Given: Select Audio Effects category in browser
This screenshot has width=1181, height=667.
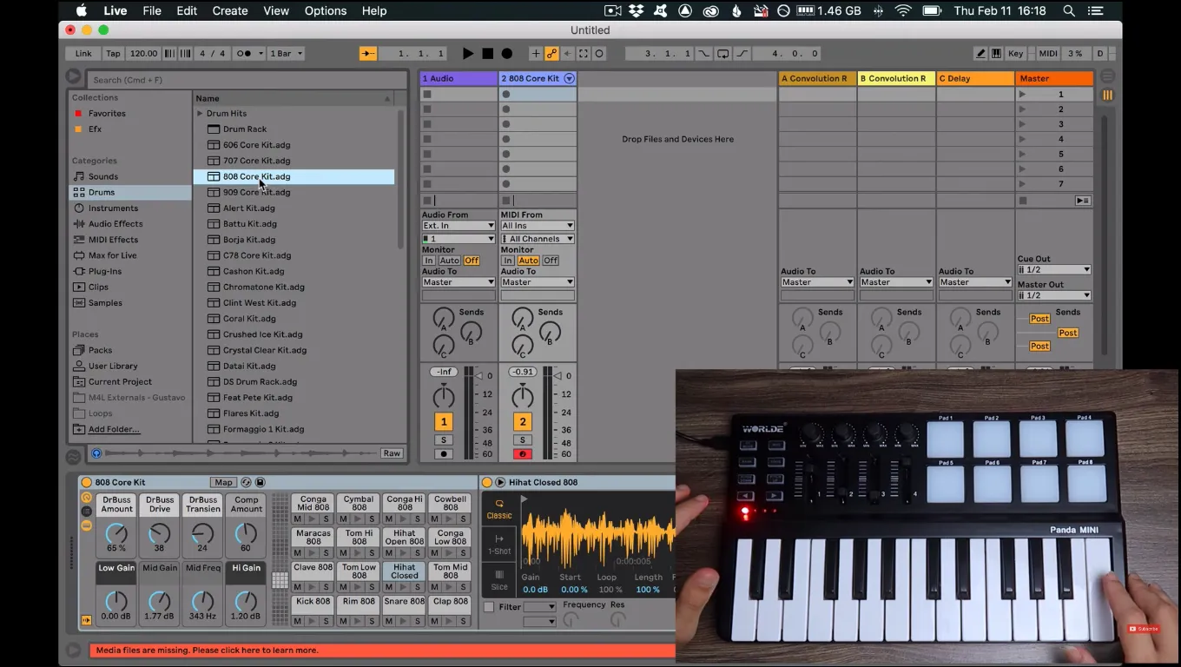Looking at the screenshot, I should pyautogui.click(x=115, y=224).
